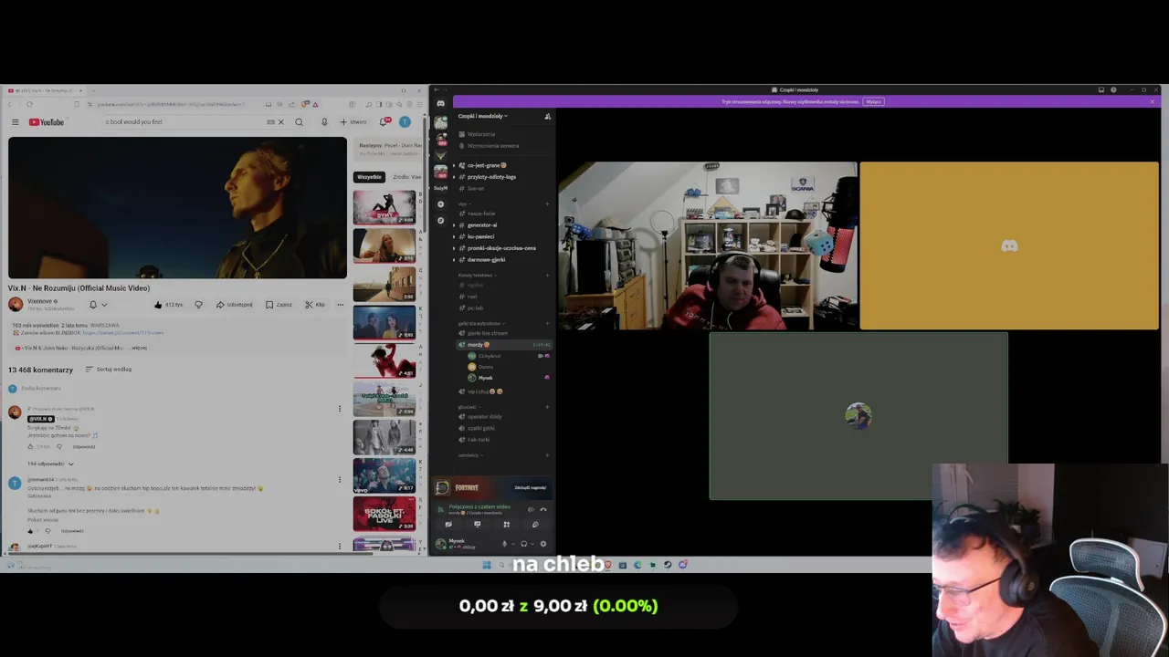Collapse the Kanały tekstowe category
This screenshot has width=1169, height=657.
(479, 276)
